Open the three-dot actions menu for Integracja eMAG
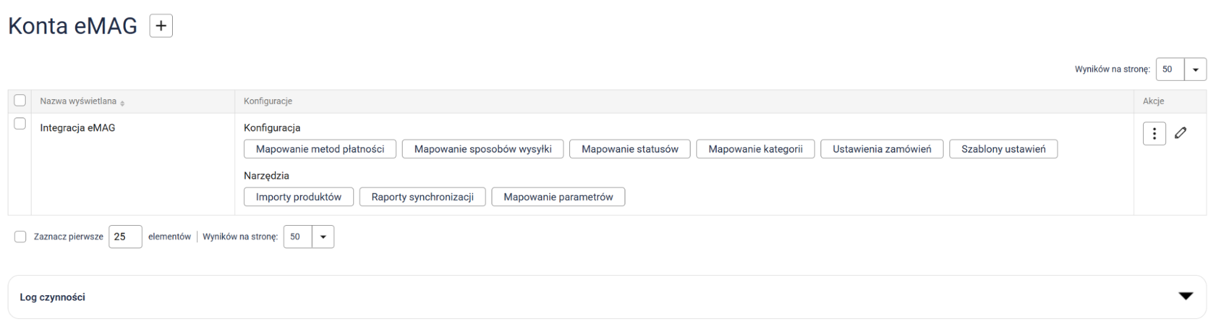This screenshot has width=1216, height=328. [1154, 134]
